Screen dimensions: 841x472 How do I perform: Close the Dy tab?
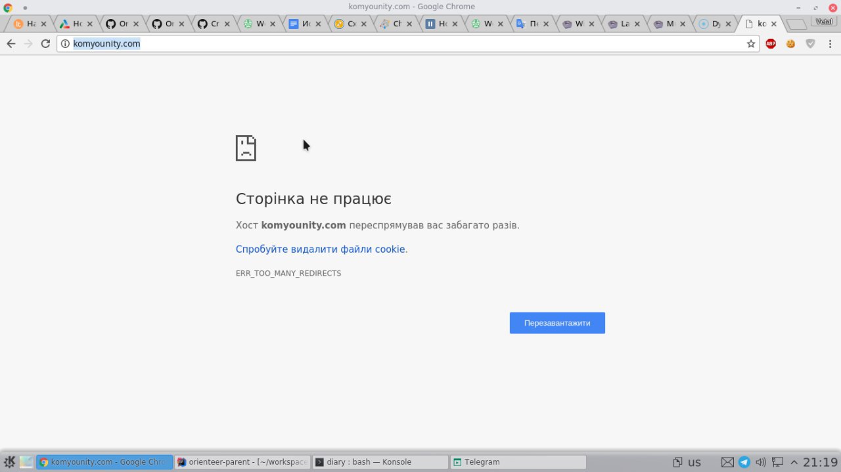[x=729, y=24]
